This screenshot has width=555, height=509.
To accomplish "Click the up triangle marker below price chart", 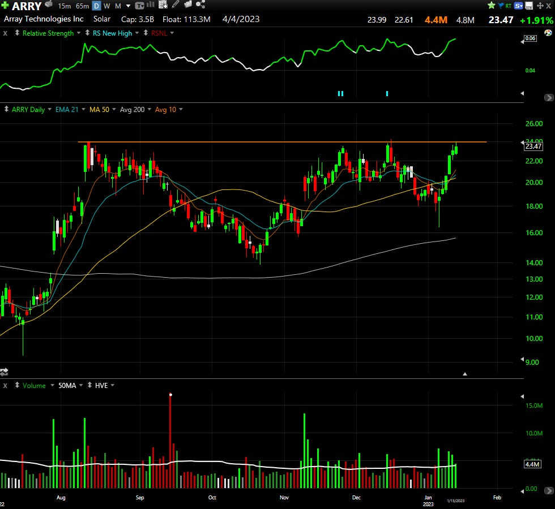I will (465, 374).
